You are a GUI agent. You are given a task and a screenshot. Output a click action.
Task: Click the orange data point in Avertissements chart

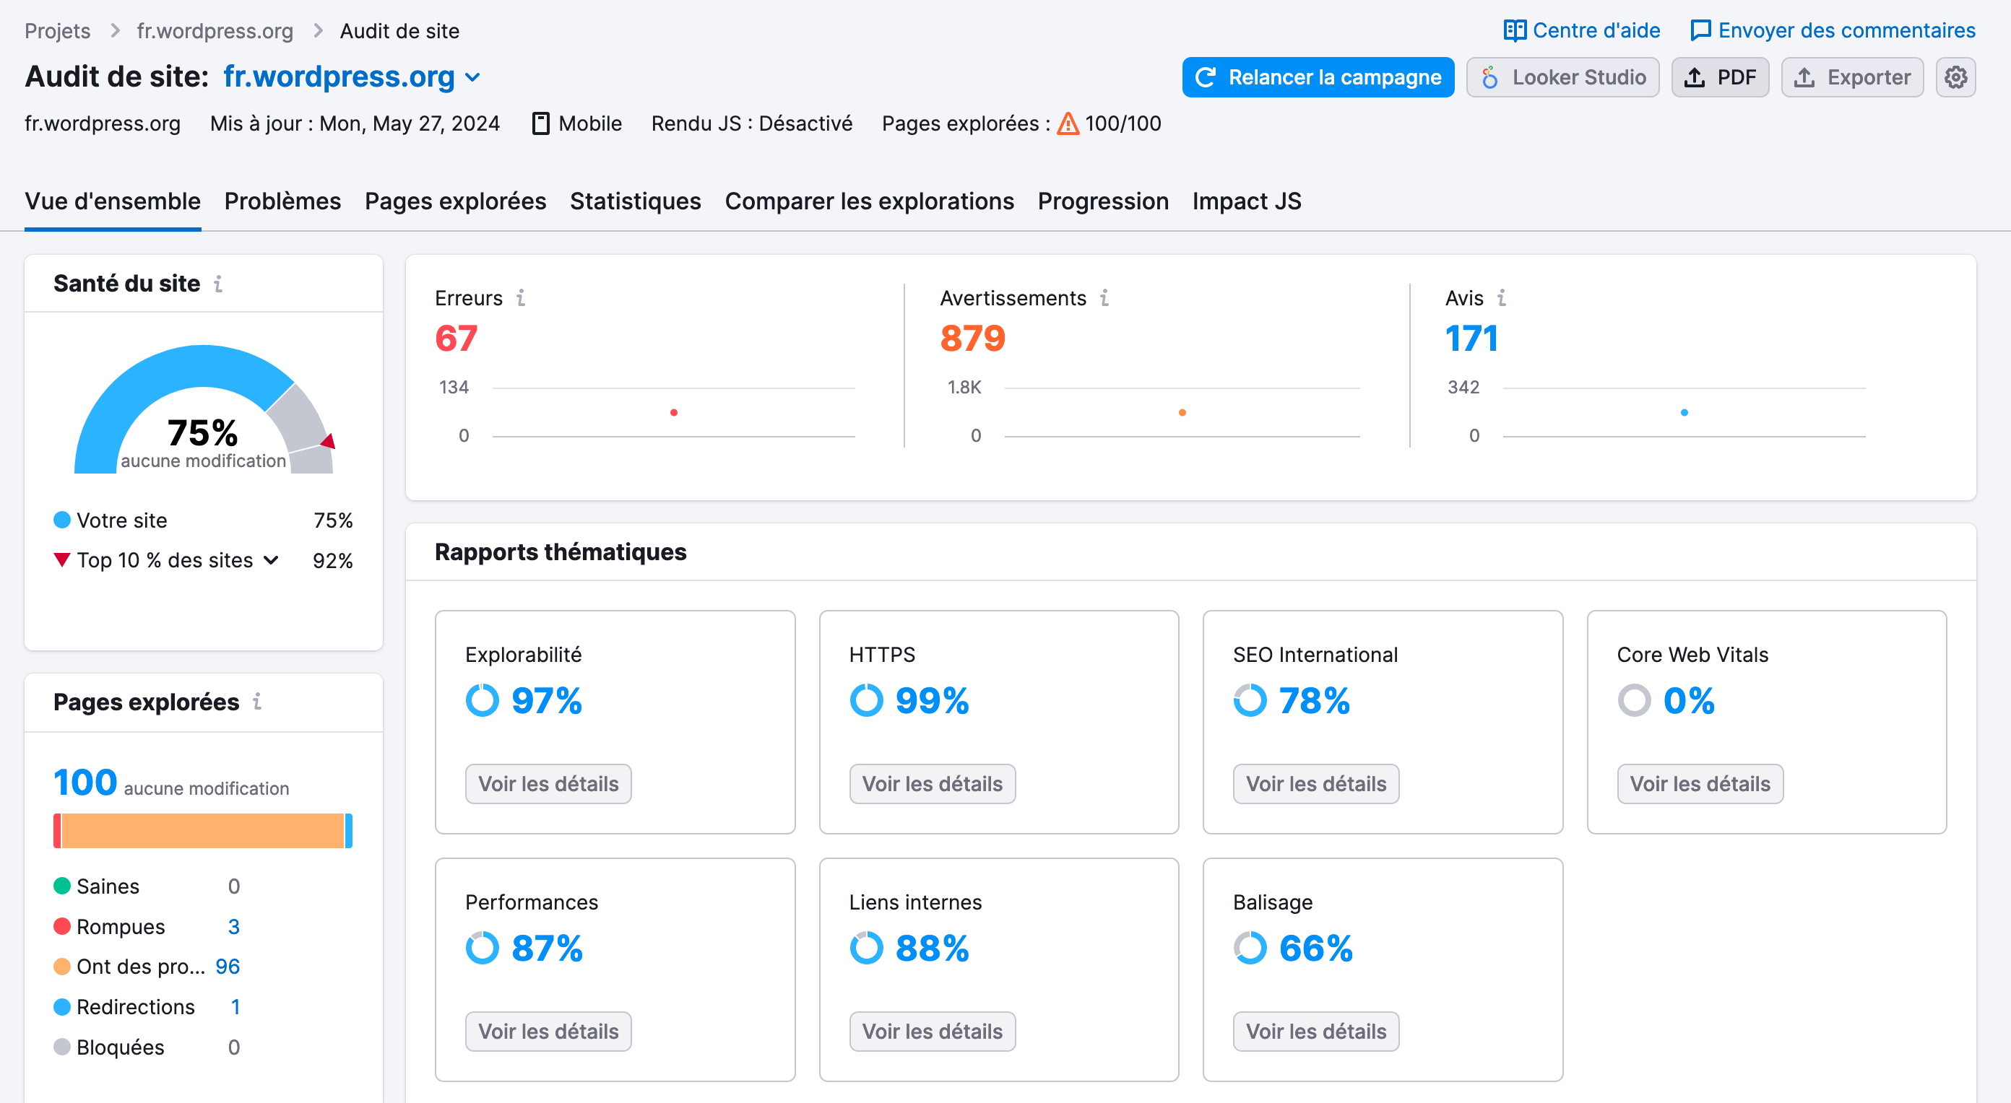pyautogui.click(x=1182, y=413)
